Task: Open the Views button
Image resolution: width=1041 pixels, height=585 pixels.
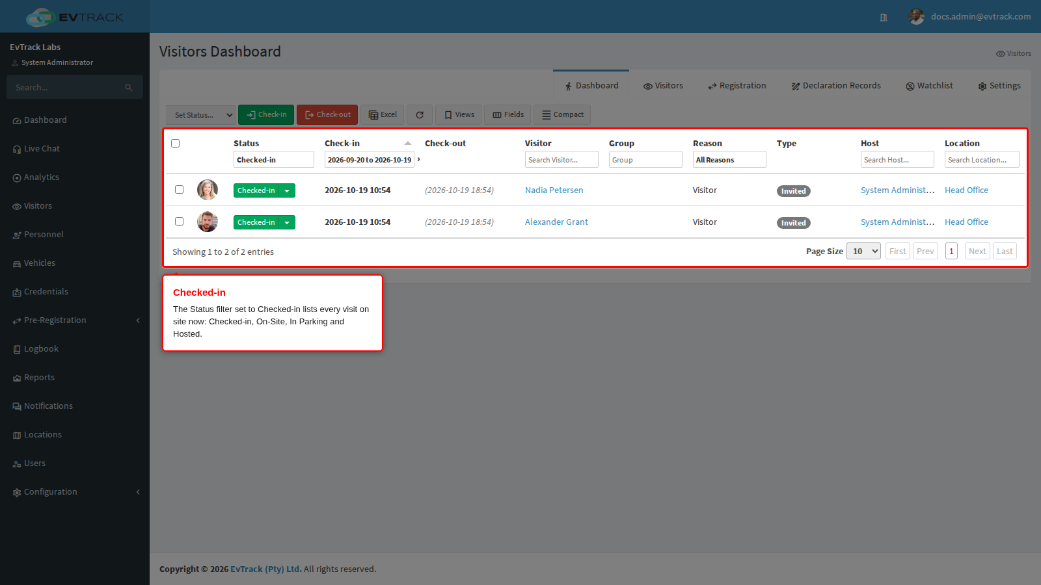Action: [x=459, y=114]
